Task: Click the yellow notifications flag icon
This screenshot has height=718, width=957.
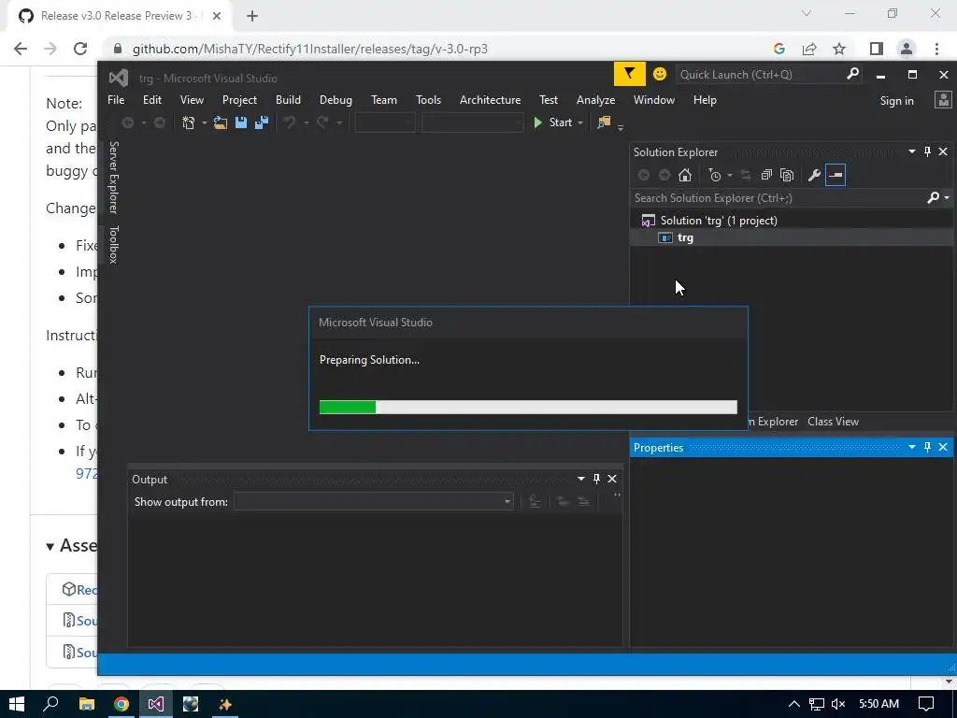Action: [x=629, y=75]
